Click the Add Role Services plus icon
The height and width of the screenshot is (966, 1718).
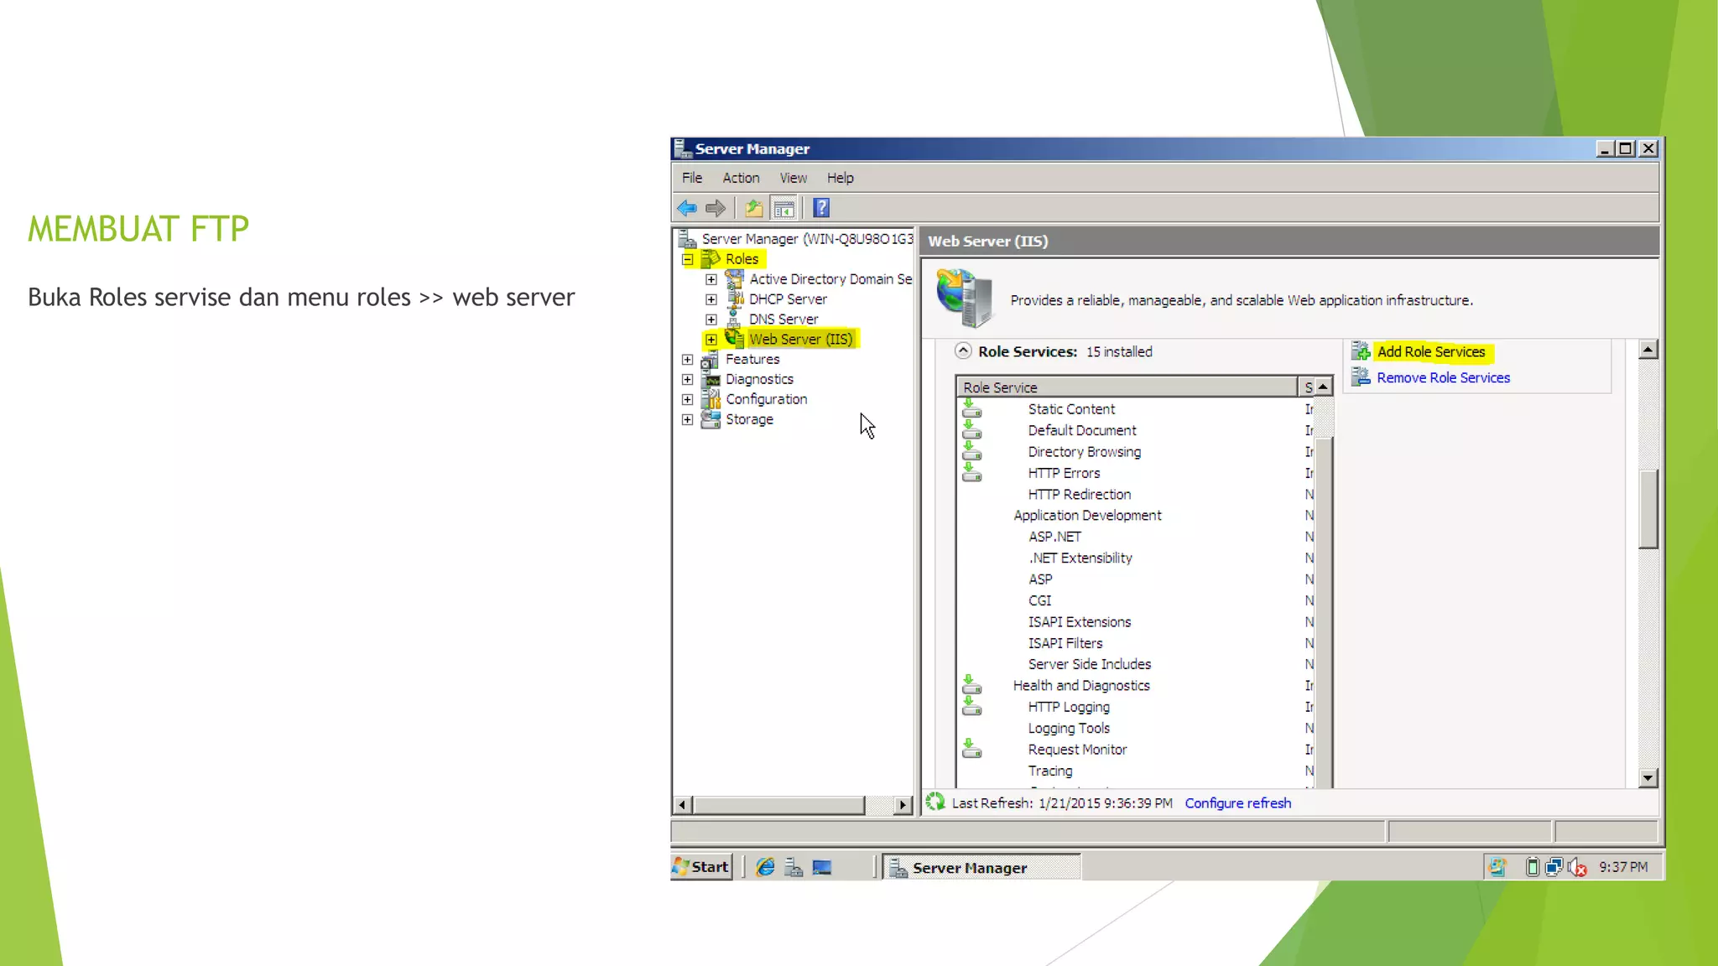pyautogui.click(x=1361, y=351)
